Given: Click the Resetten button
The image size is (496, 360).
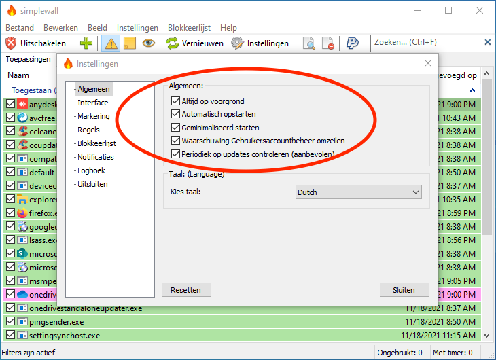Looking at the screenshot, I should click(x=185, y=289).
